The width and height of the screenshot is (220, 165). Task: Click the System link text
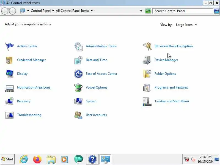[x=91, y=101]
